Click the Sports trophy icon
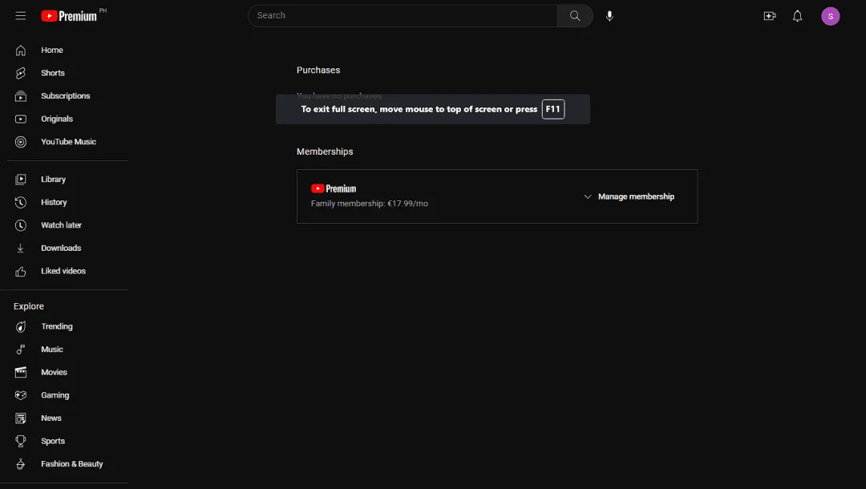Image resolution: width=866 pixels, height=489 pixels. pos(20,441)
